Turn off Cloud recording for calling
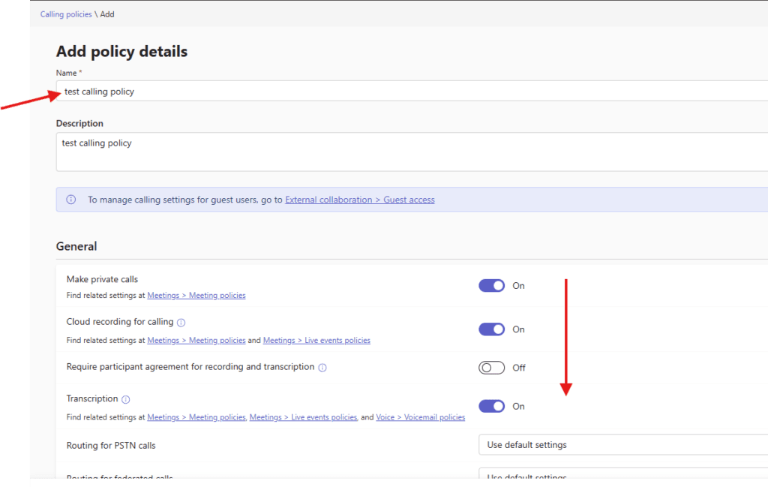768x487 pixels. [x=491, y=329]
